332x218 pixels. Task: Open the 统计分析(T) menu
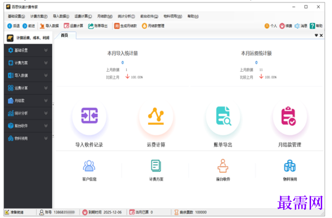126,16
